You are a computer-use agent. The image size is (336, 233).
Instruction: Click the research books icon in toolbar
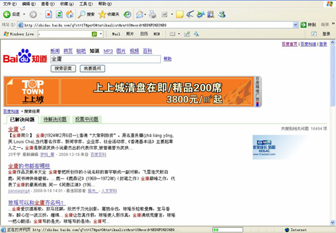[x=211, y=14]
